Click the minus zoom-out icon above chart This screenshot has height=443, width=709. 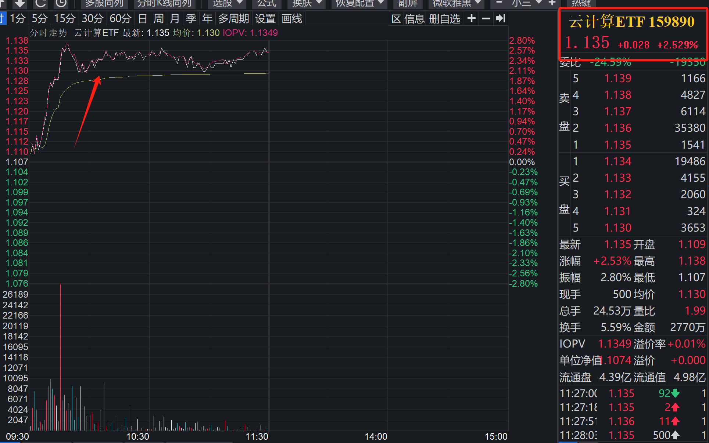pyautogui.click(x=486, y=18)
